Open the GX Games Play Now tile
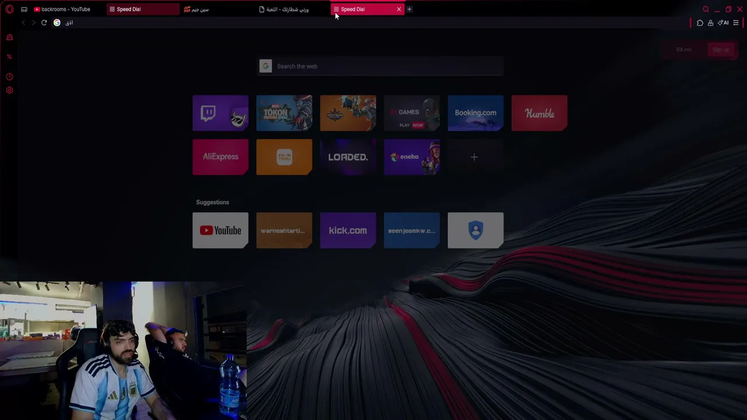 click(x=411, y=113)
